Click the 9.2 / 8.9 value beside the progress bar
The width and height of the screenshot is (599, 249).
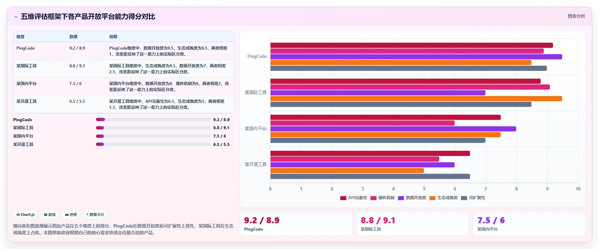(x=221, y=120)
